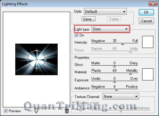Screen dimensions: 159x116
Task: Click the Intensity value 35
Action: (114, 41)
